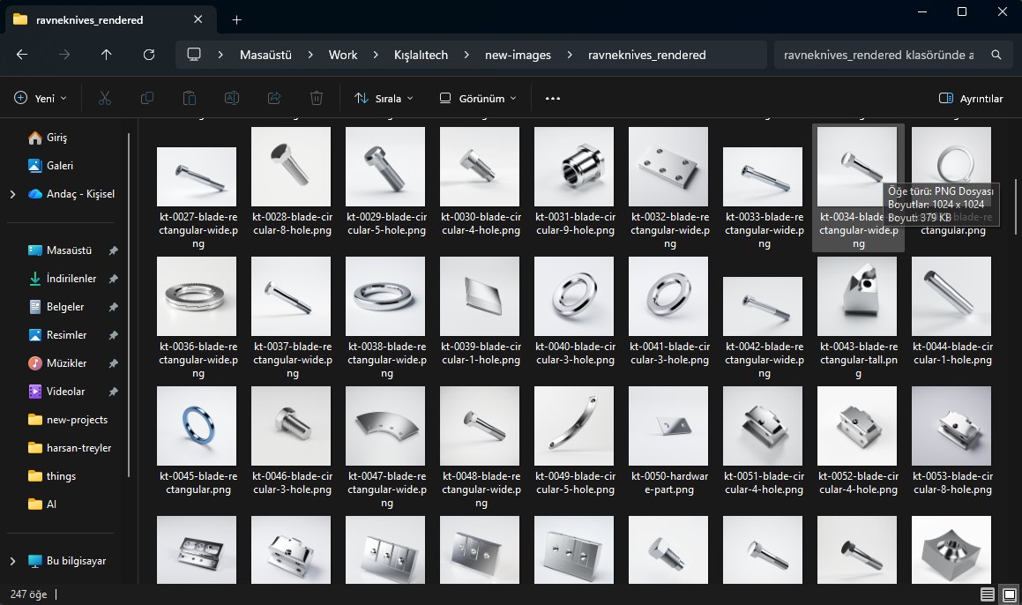Go up one folder level
The height and width of the screenshot is (605, 1022).
click(x=106, y=55)
